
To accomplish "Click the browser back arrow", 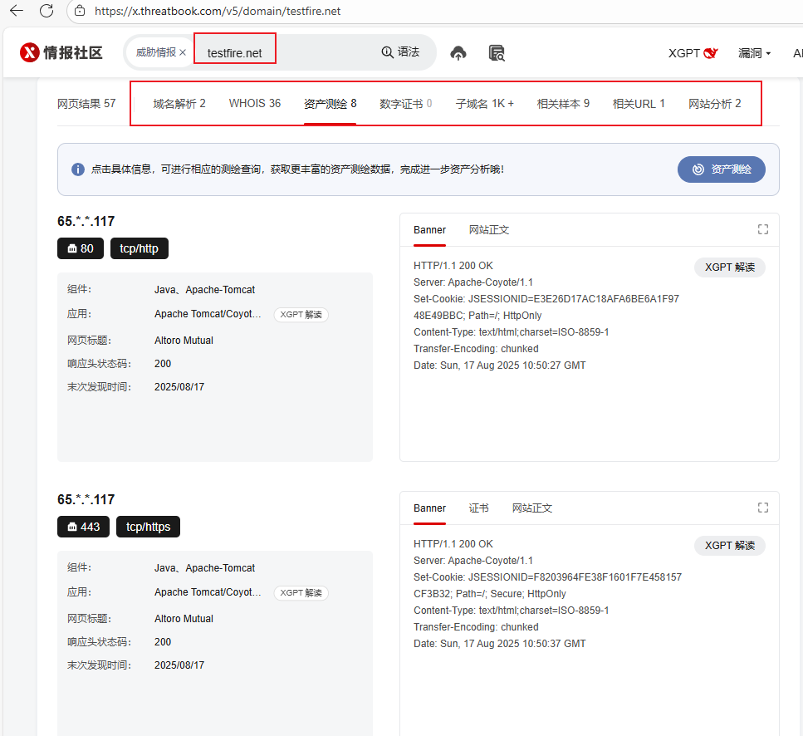I will [17, 11].
